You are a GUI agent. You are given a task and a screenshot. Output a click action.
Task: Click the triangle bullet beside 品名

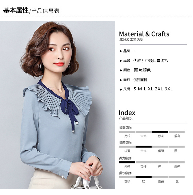tap(121, 61)
